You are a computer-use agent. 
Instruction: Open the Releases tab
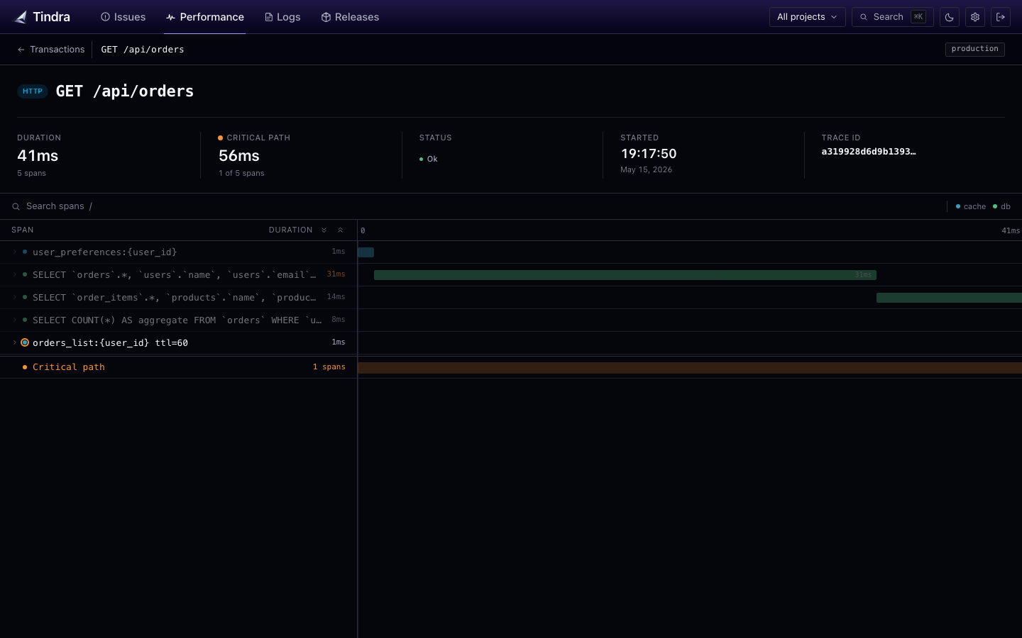[x=350, y=17]
